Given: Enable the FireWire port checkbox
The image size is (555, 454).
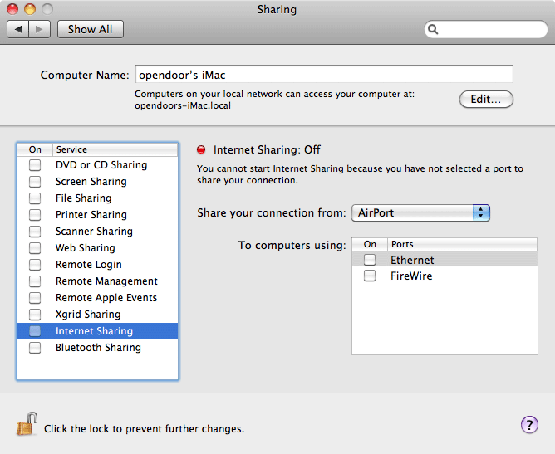Looking at the screenshot, I should click(x=370, y=276).
